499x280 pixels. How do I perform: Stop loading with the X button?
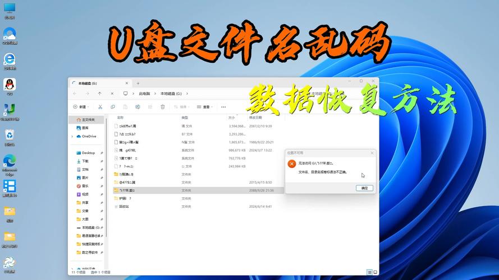tap(112, 94)
